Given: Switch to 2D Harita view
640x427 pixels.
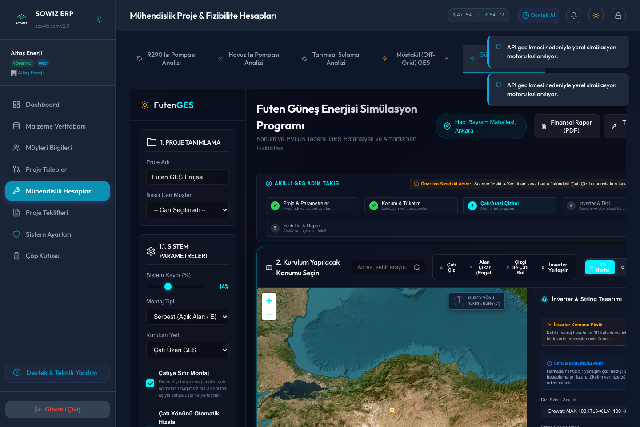Looking at the screenshot, I should click(600, 267).
